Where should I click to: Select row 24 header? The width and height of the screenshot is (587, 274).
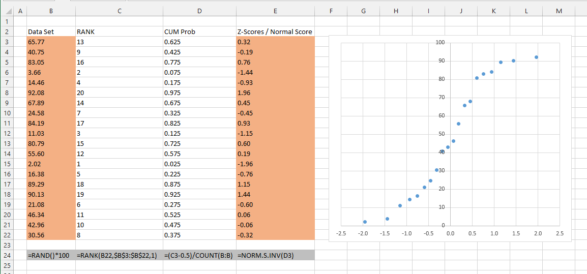7,255
